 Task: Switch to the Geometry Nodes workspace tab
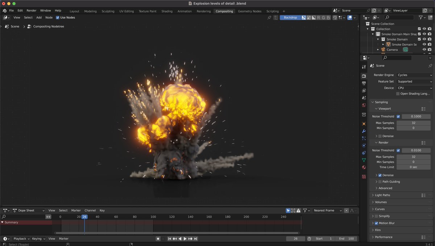point(249,11)
